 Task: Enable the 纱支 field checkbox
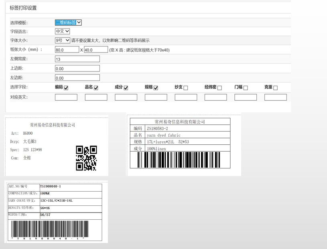click(186, 88)
